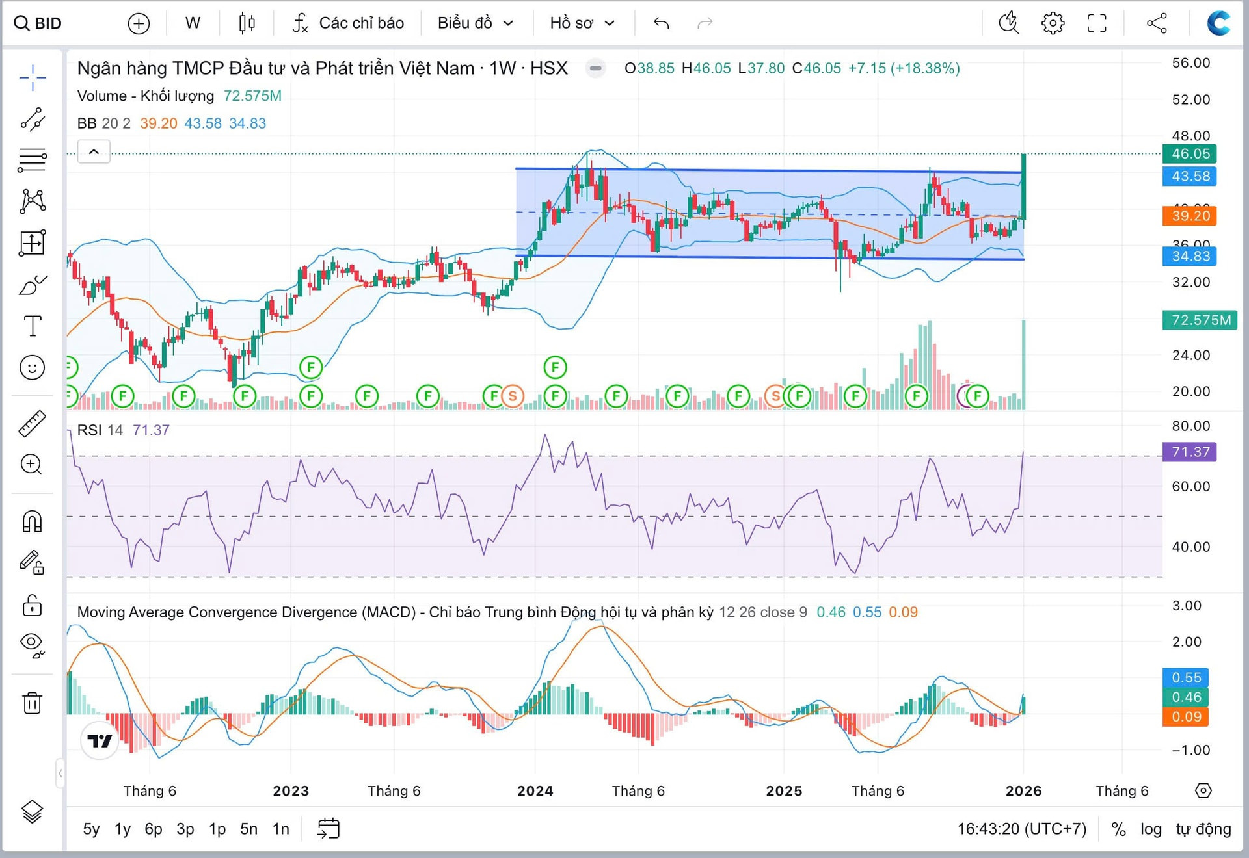Remove drawings with the trash icon
This screenshot has width=1249, height=858.
pos(32,703)
